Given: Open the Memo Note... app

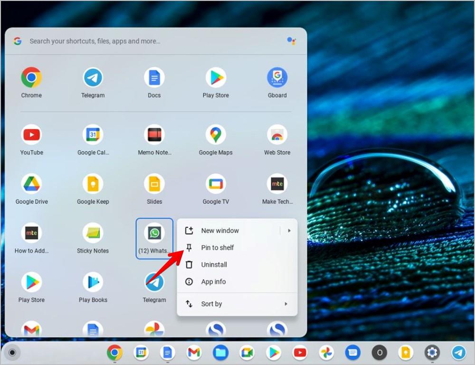Looking at the screenshot, I should click(x=154, y=135).
